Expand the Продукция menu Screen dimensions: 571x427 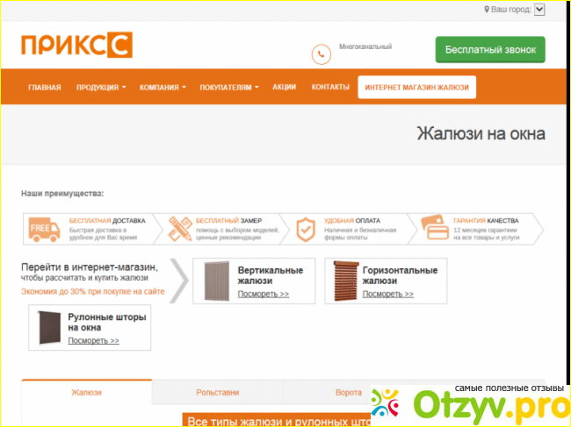(100, 88)
